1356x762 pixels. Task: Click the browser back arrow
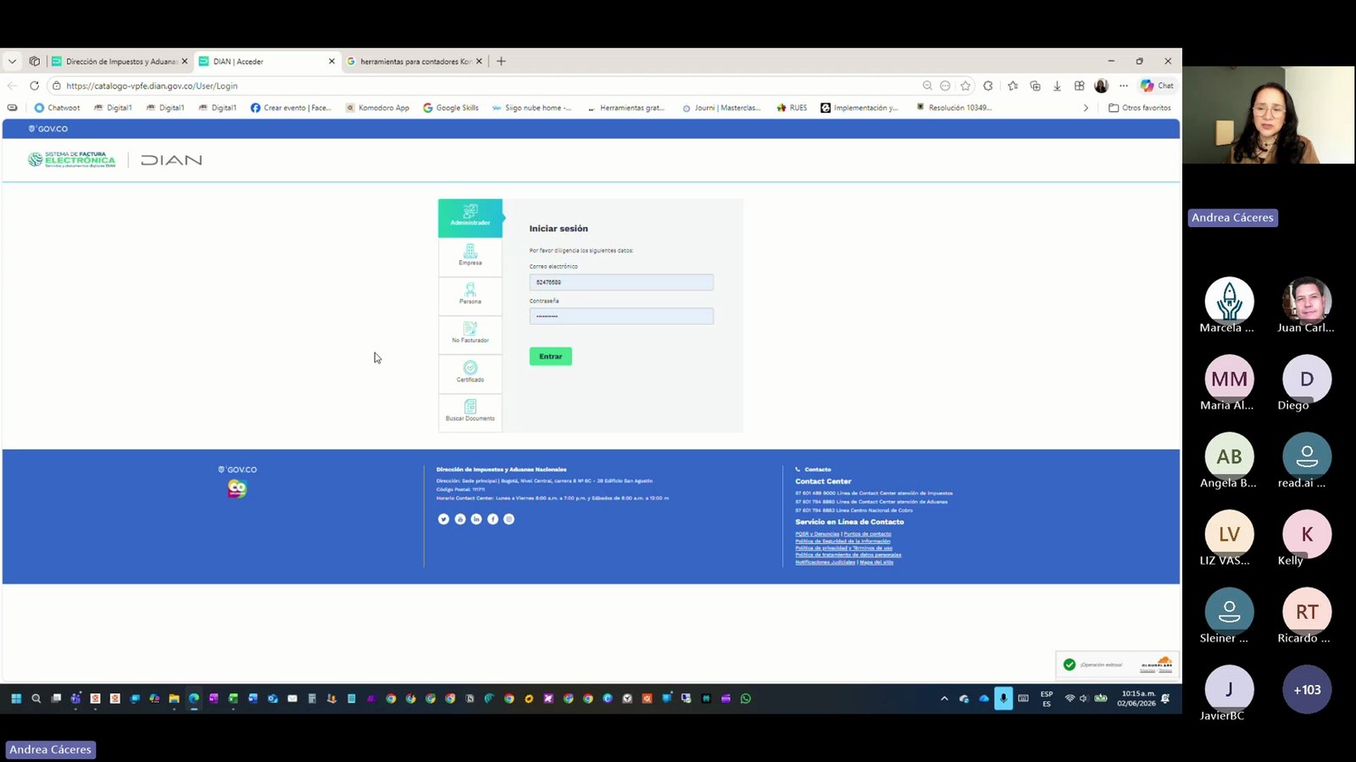tap(12, 86)
